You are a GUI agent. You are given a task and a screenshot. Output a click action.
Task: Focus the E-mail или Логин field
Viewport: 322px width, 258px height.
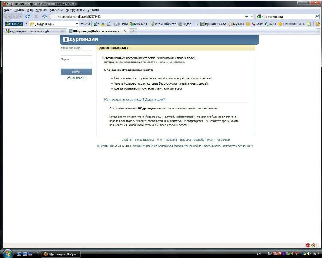(76, 53)
